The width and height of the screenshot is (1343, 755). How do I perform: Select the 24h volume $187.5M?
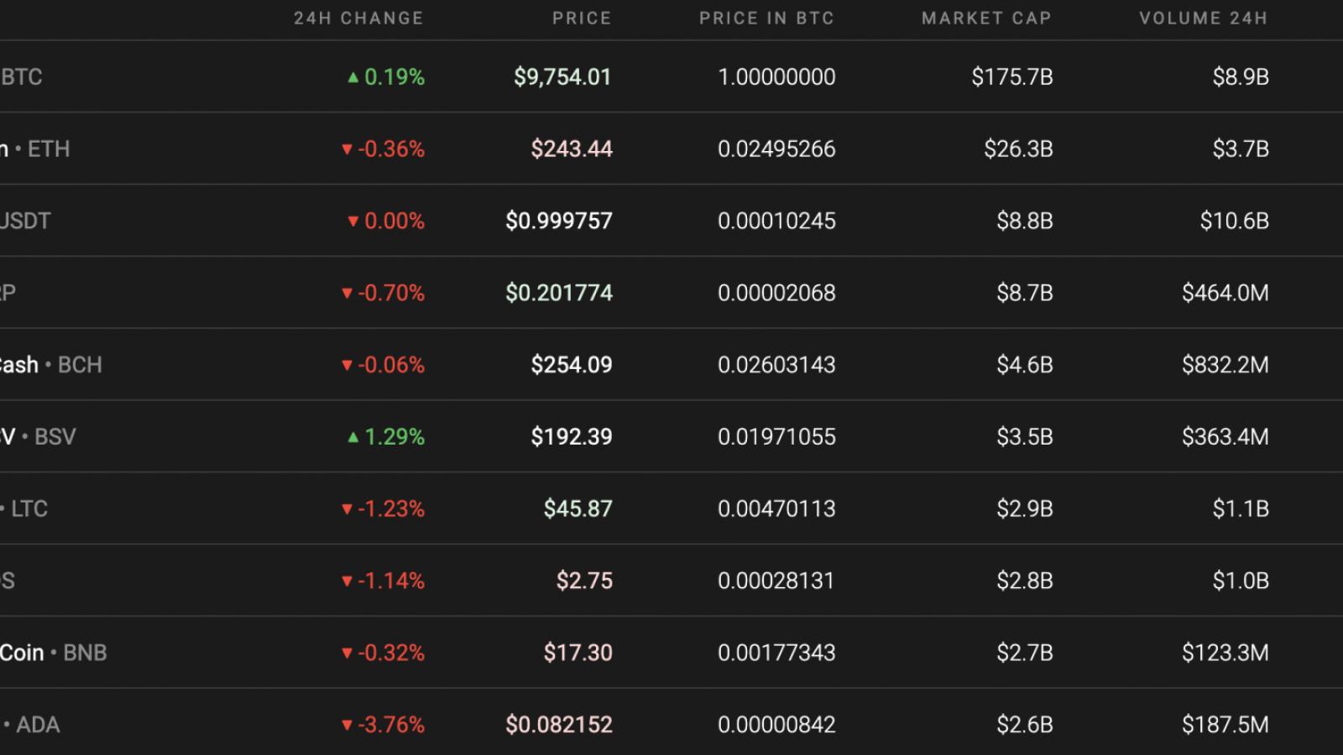(1225, 725)
